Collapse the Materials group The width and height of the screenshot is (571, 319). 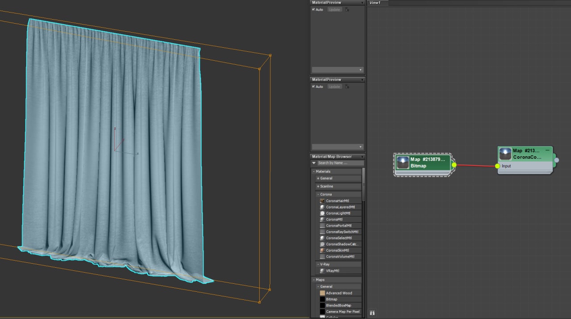click(314, 171)
